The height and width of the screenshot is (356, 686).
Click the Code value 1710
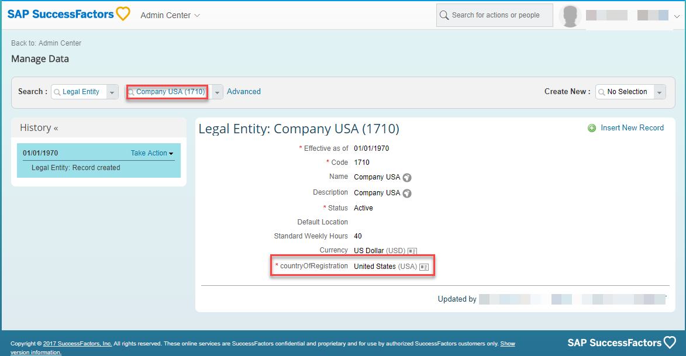[362, 163]
